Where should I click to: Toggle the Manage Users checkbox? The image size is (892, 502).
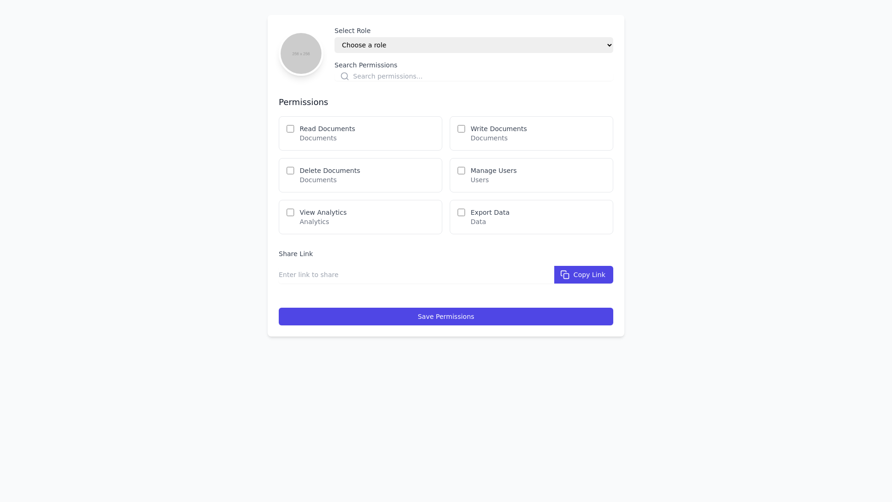pos(461,171)
